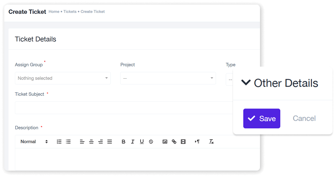Toggle underline formatting
334x177 pixels.
pos(142,142)
